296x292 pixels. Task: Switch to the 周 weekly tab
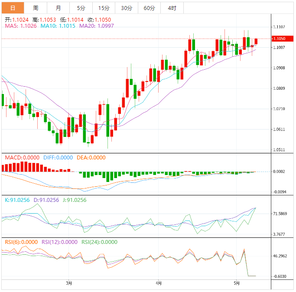point(36,8)
